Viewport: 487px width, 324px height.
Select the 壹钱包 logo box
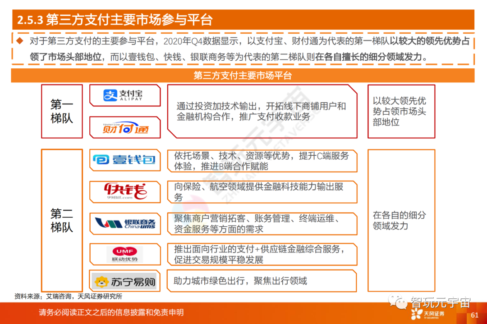[125, 160]
